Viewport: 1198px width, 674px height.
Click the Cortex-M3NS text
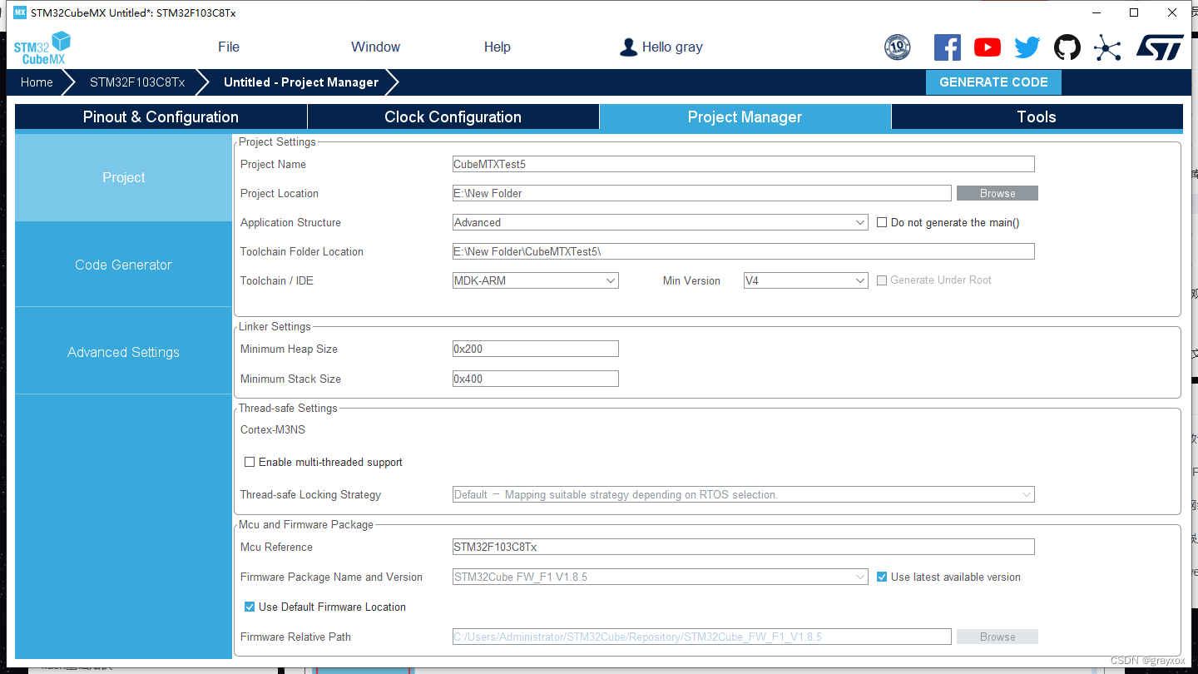(273, 429)
